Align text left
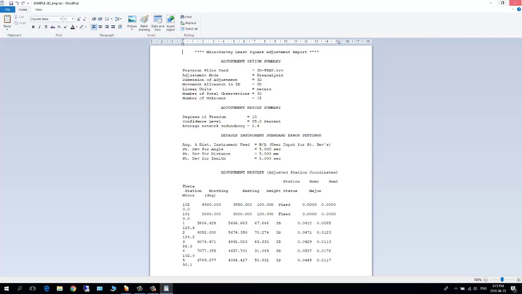 tap(94, 27)
